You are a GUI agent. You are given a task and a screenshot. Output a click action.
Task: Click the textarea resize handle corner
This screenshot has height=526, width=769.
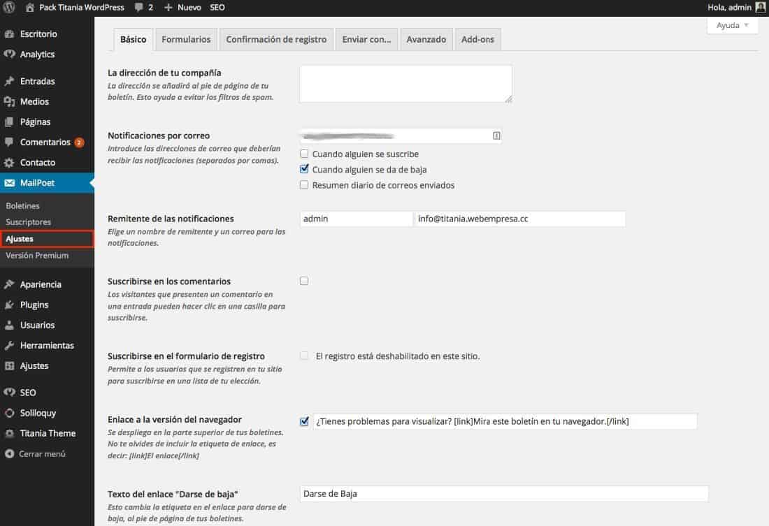click(508, 99)
